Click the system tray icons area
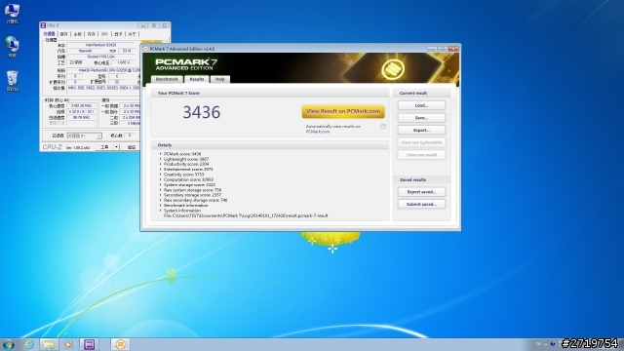This screenshot has height=351, width=624. coord(548,344)
